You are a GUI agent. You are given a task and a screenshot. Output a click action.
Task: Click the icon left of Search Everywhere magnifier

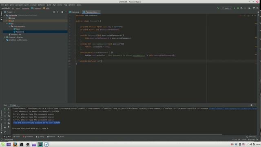click(x=254, y=8)
